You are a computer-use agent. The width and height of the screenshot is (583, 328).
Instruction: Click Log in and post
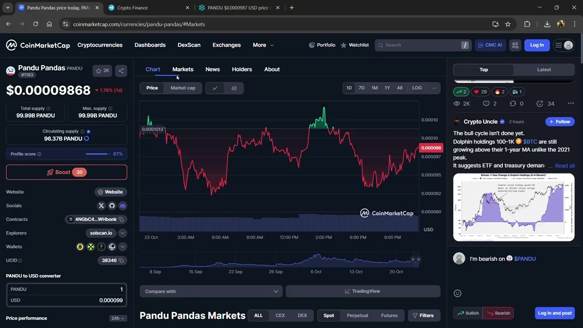[x=555, y=313]
